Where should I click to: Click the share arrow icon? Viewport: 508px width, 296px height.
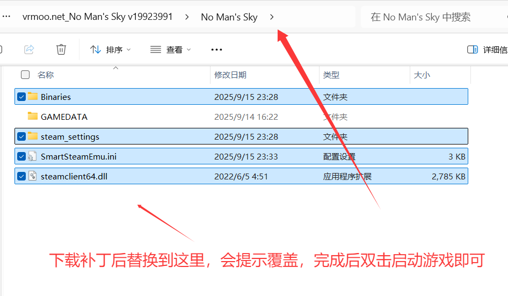tap(29, 49)
